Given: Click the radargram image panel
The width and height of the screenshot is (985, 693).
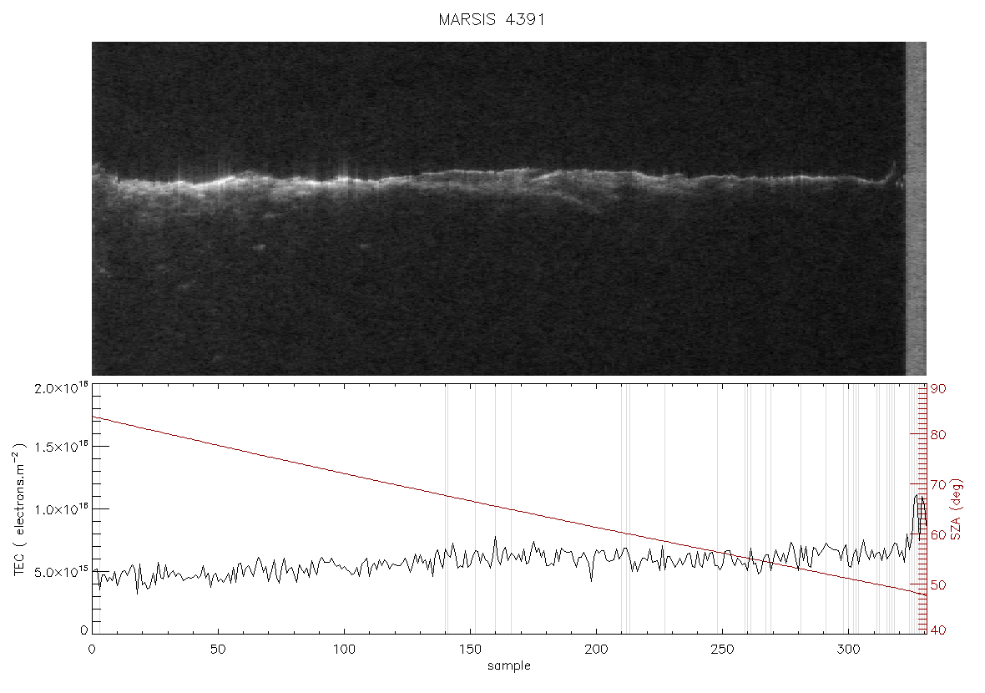Looking at the screenshot, I should pyautogui.click(x=509, y=209).
